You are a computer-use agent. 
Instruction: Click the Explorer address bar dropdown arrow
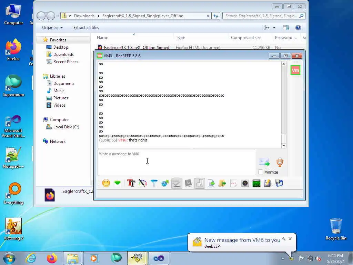click(x=208, y=16)
